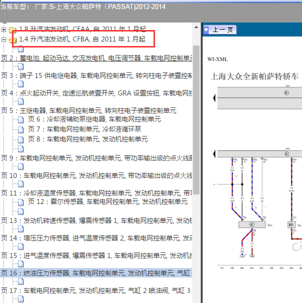Click document icon beside 页 7

[21, 129]
